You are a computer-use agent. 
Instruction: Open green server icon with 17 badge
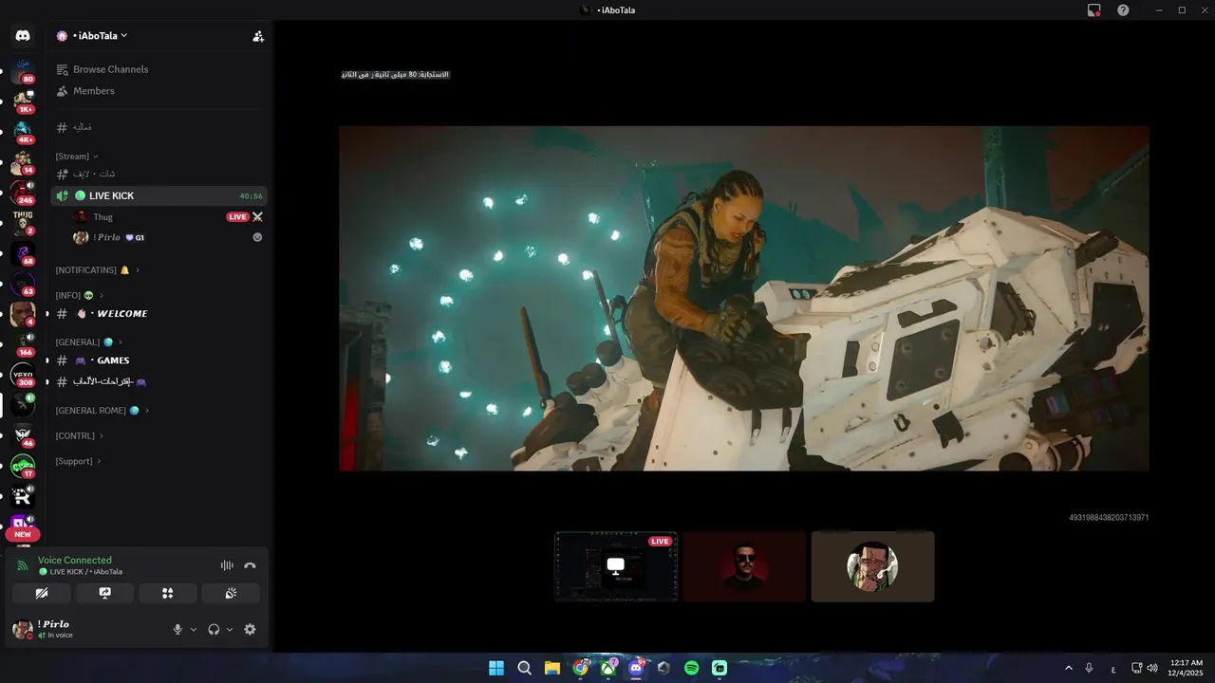click(x=23, y=466)
